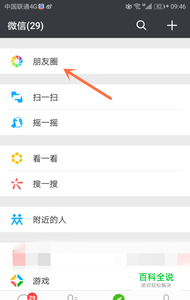Tap the Games (游戏) colorful icon
The image size is (190, 300).
(x=17, y=281)
